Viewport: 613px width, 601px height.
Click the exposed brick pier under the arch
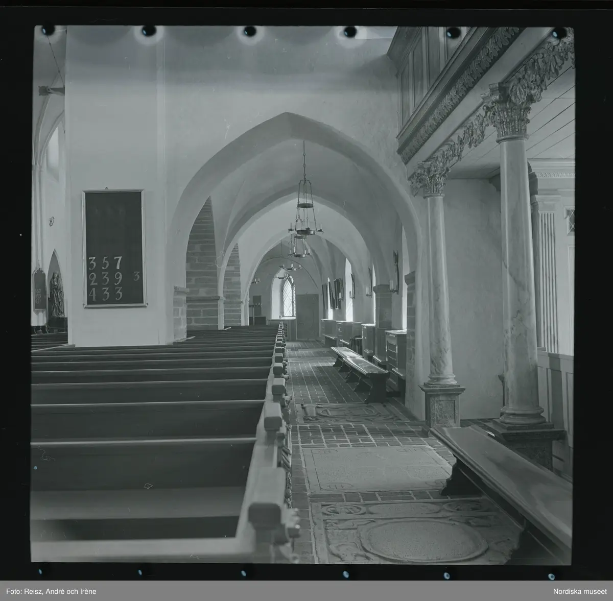[202, 271]
